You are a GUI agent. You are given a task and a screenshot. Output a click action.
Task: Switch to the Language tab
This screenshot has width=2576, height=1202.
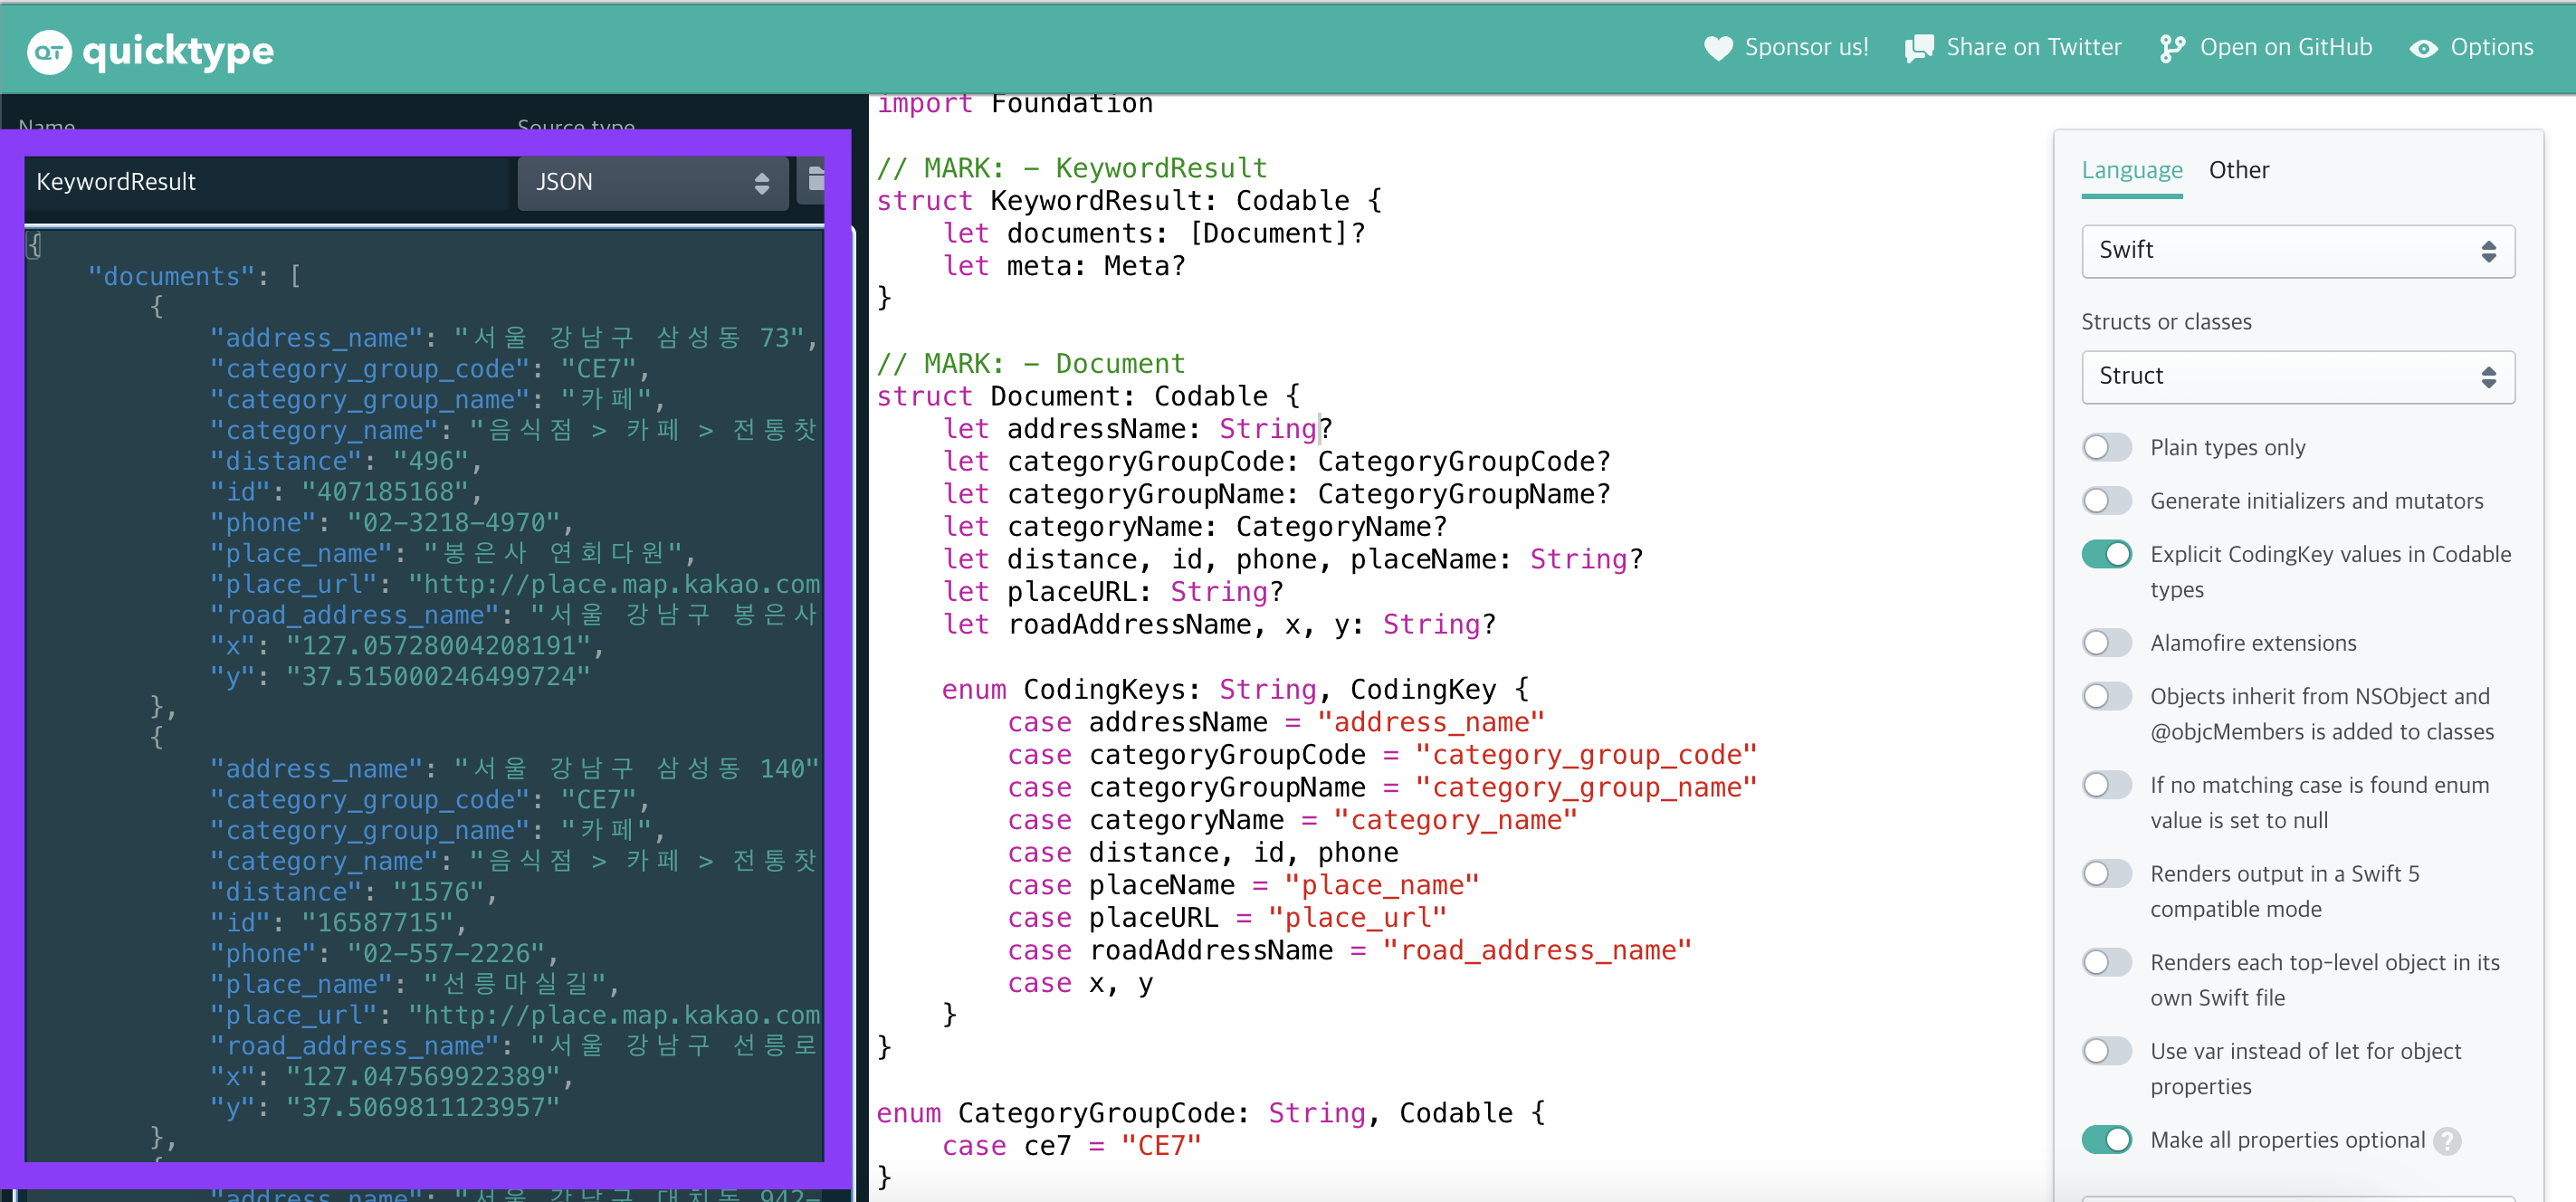click(2131, 170)
